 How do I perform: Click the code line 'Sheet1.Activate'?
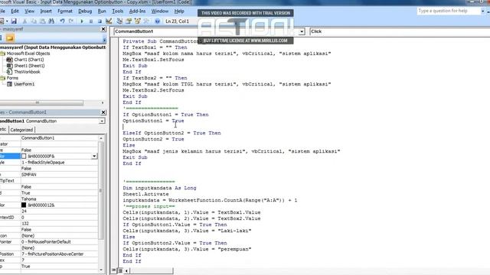145,194
